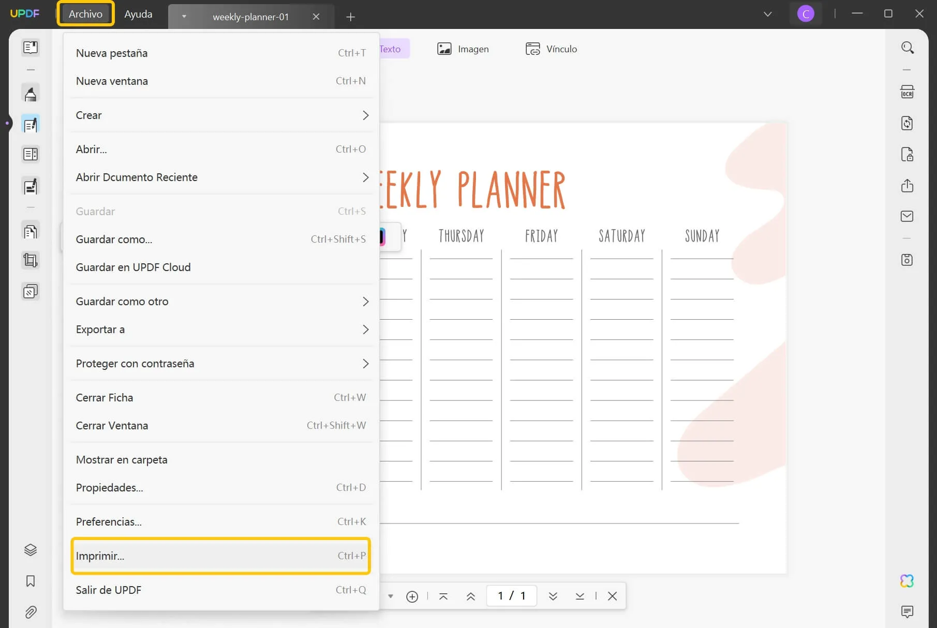
Task: Select the Comment highlighter tool icon
Action: [31, 94]
